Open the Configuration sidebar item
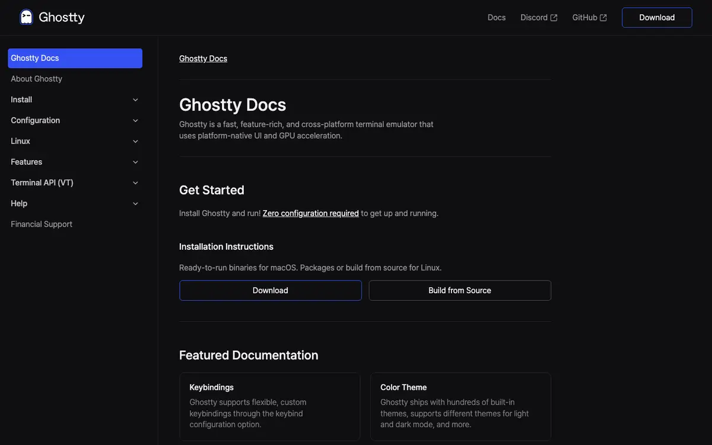 pyautogui.click(x=75, y=120)
